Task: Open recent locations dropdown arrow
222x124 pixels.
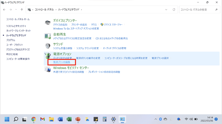Action: [x=16, y=10]
